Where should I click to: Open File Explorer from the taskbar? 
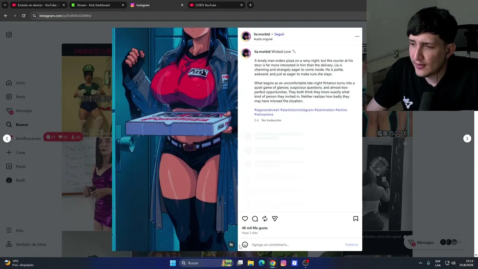251,263
